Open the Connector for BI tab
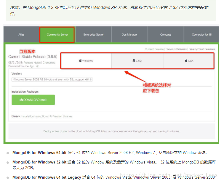This screenshot has height=181, width=221. click(x=201, y=34)
